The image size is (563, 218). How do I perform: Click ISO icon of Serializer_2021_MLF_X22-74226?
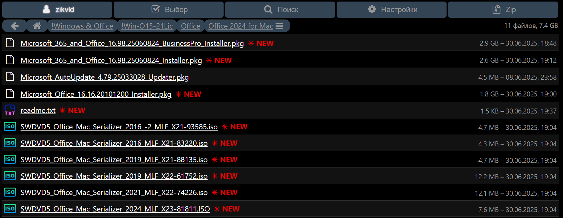tap(10, 192)
